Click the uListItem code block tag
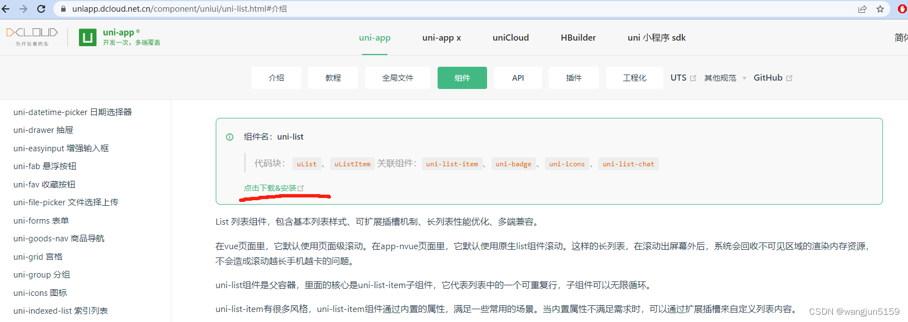This screenshot has width=908, height=322. point(352,164)
